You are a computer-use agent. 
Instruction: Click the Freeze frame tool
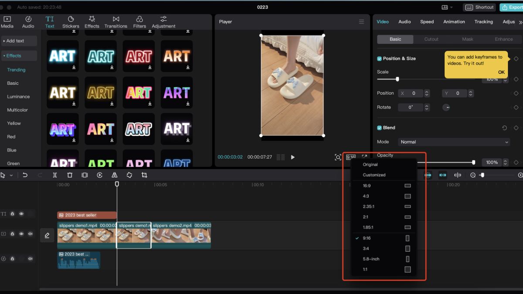[x=85, y=175]
